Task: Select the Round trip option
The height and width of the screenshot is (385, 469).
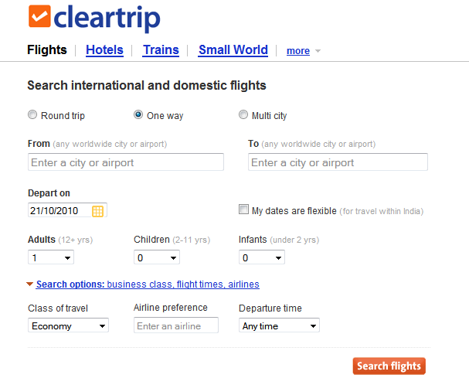Action: coord(32,115)
